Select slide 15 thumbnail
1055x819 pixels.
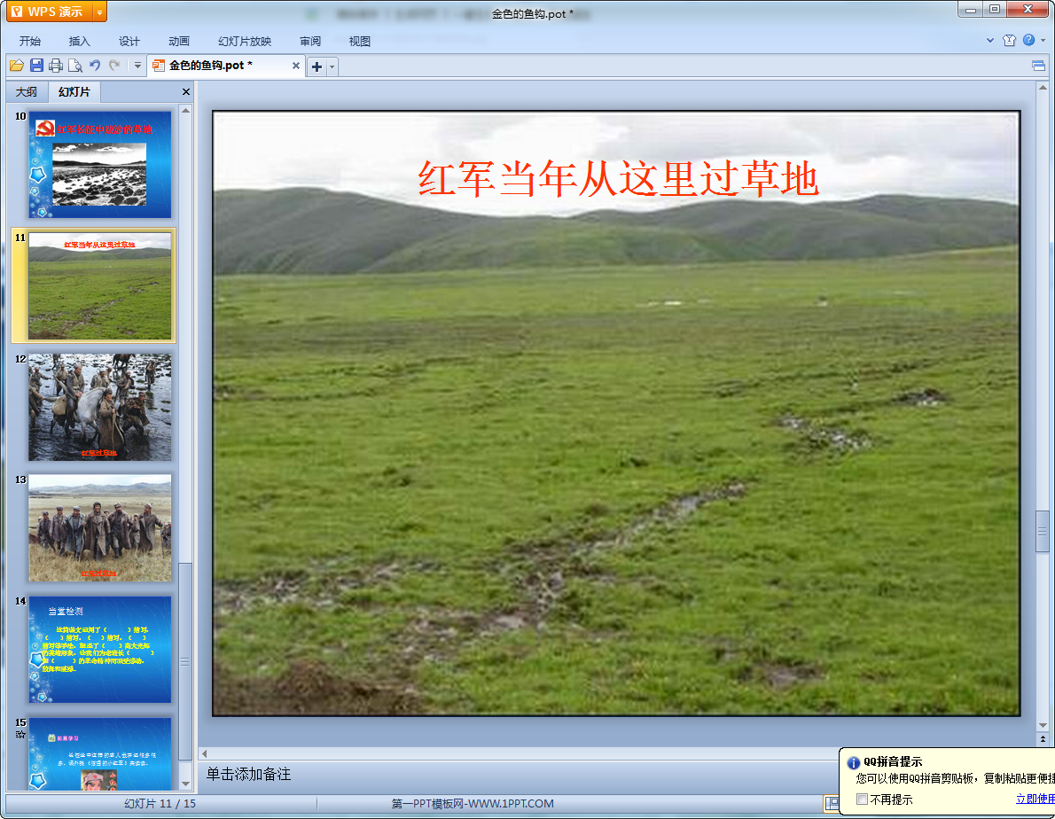[x=99, y=753]
